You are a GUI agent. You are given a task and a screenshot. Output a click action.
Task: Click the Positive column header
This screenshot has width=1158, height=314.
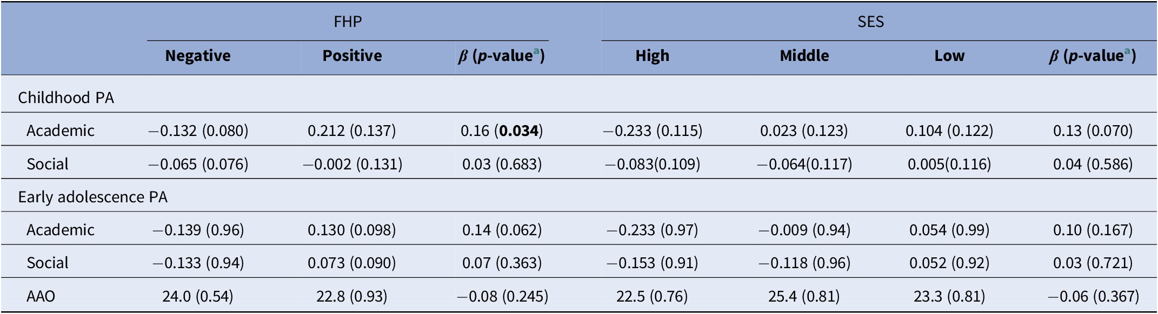point(352,56)
